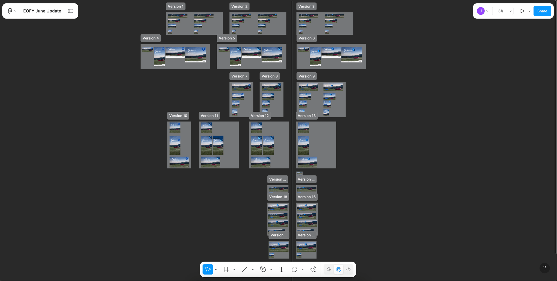Image resolution: width=557 pixels, height=281 pixels.
Task: Toggle Dev Mode code view
Action: tap(348, 269)
